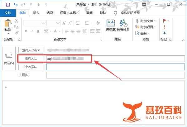The image size is (187, 127).
Task: Click the 收件人... button
Action: tap(31, 59)
